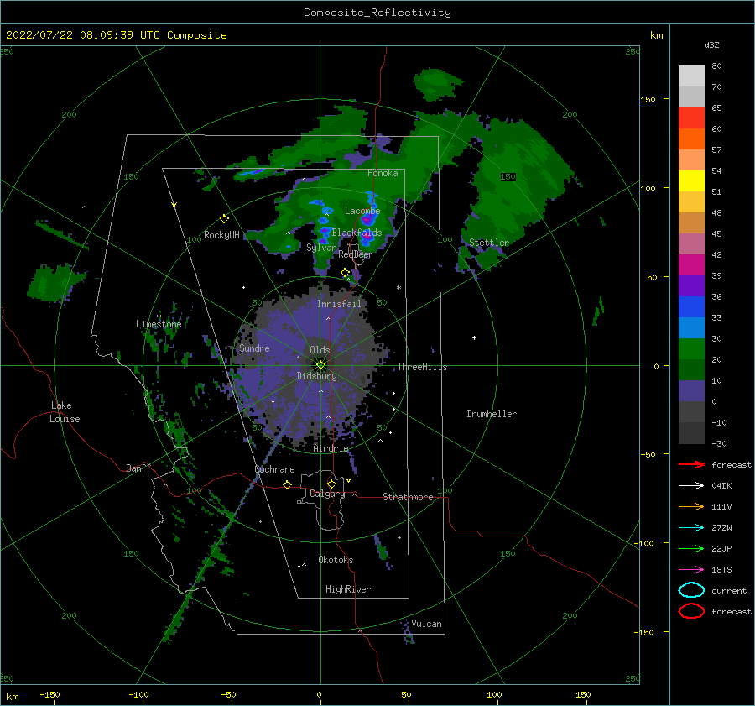Image resolution: width=755 pixels, height=706 pixels.
Task: Click the Airdrie city label
Action: (x=331, y=448)
